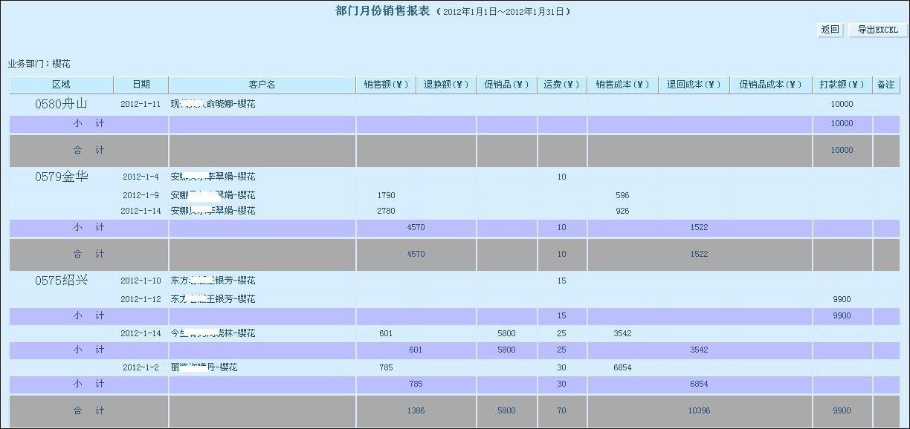Select the 0580舟山 region cell
910x429 pixels.
(61, 104)
